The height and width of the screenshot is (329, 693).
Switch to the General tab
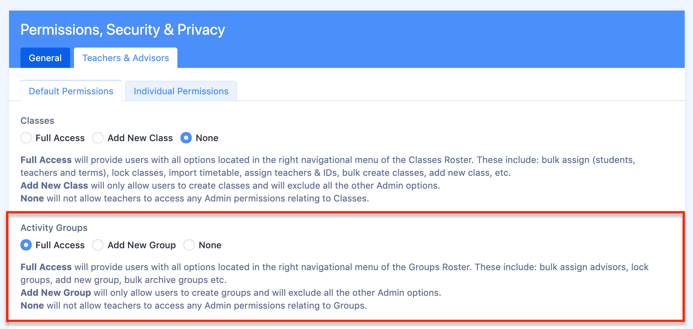coord(45,58)
